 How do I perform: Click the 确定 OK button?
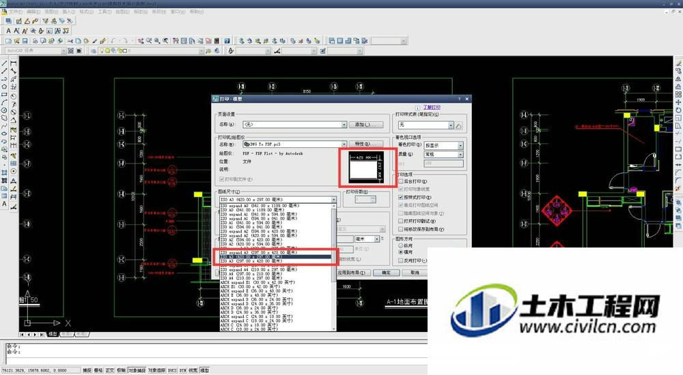point(387,273)
